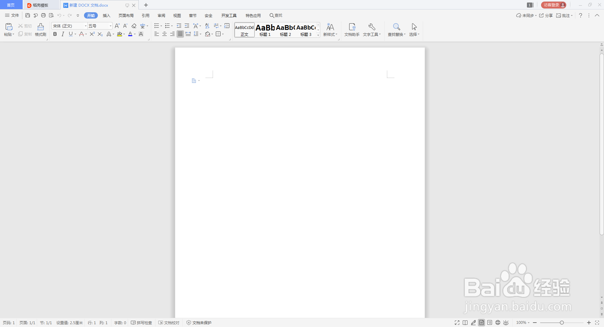Open font color red A swatch

click(130, 34)
